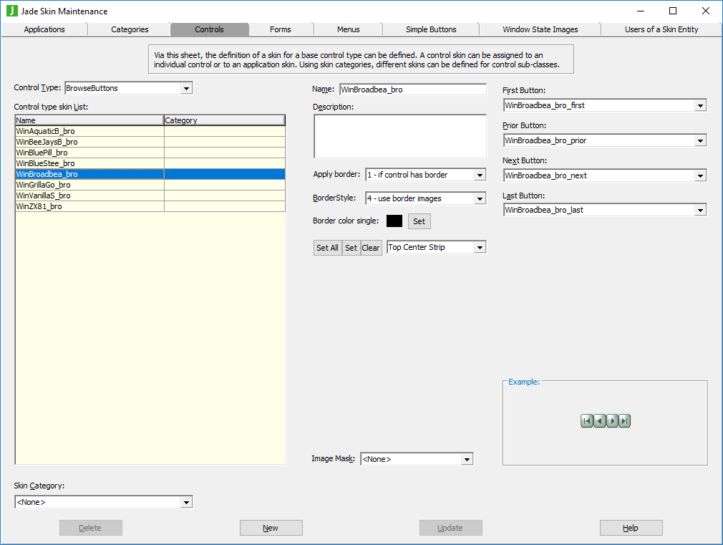Click the New button

(271, 528)
